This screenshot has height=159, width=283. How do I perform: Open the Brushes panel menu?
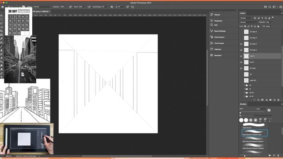coord(282,104)
